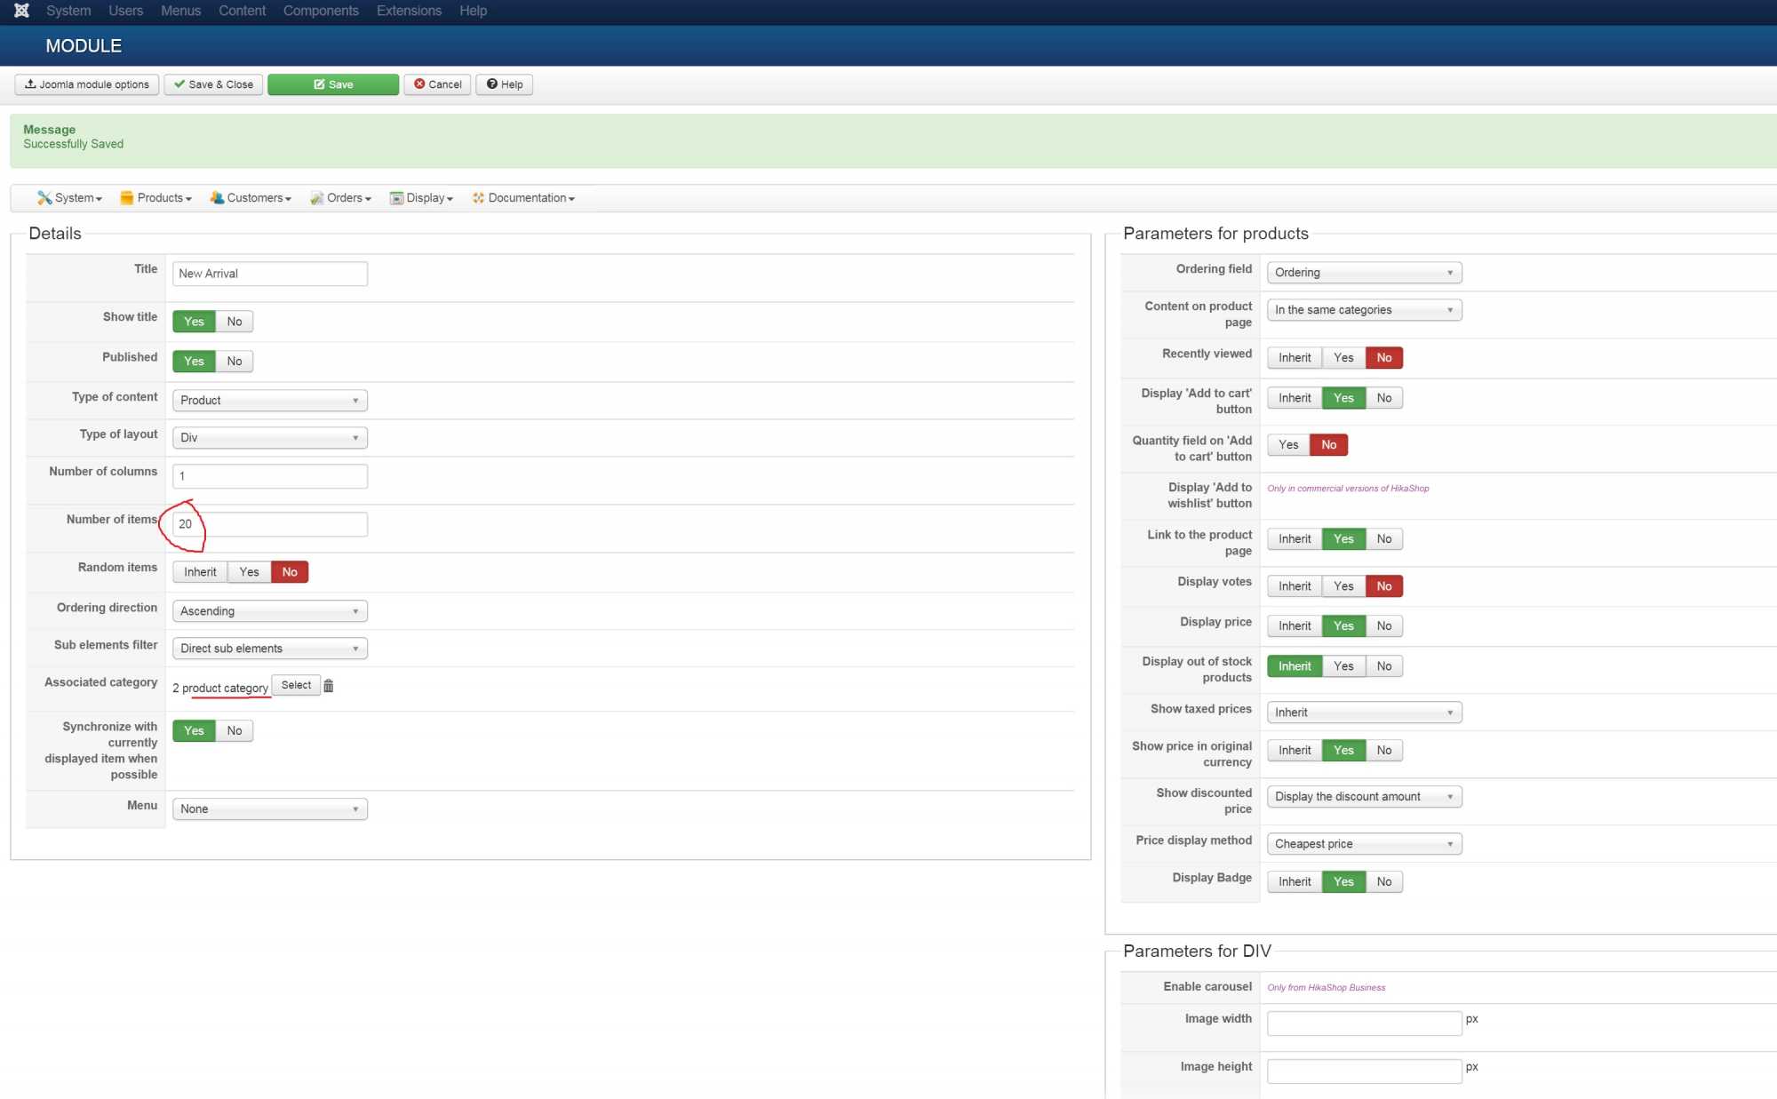Open the Extensions top menu
This screenshot has width=1777, height=1099.
pos(409,11)
